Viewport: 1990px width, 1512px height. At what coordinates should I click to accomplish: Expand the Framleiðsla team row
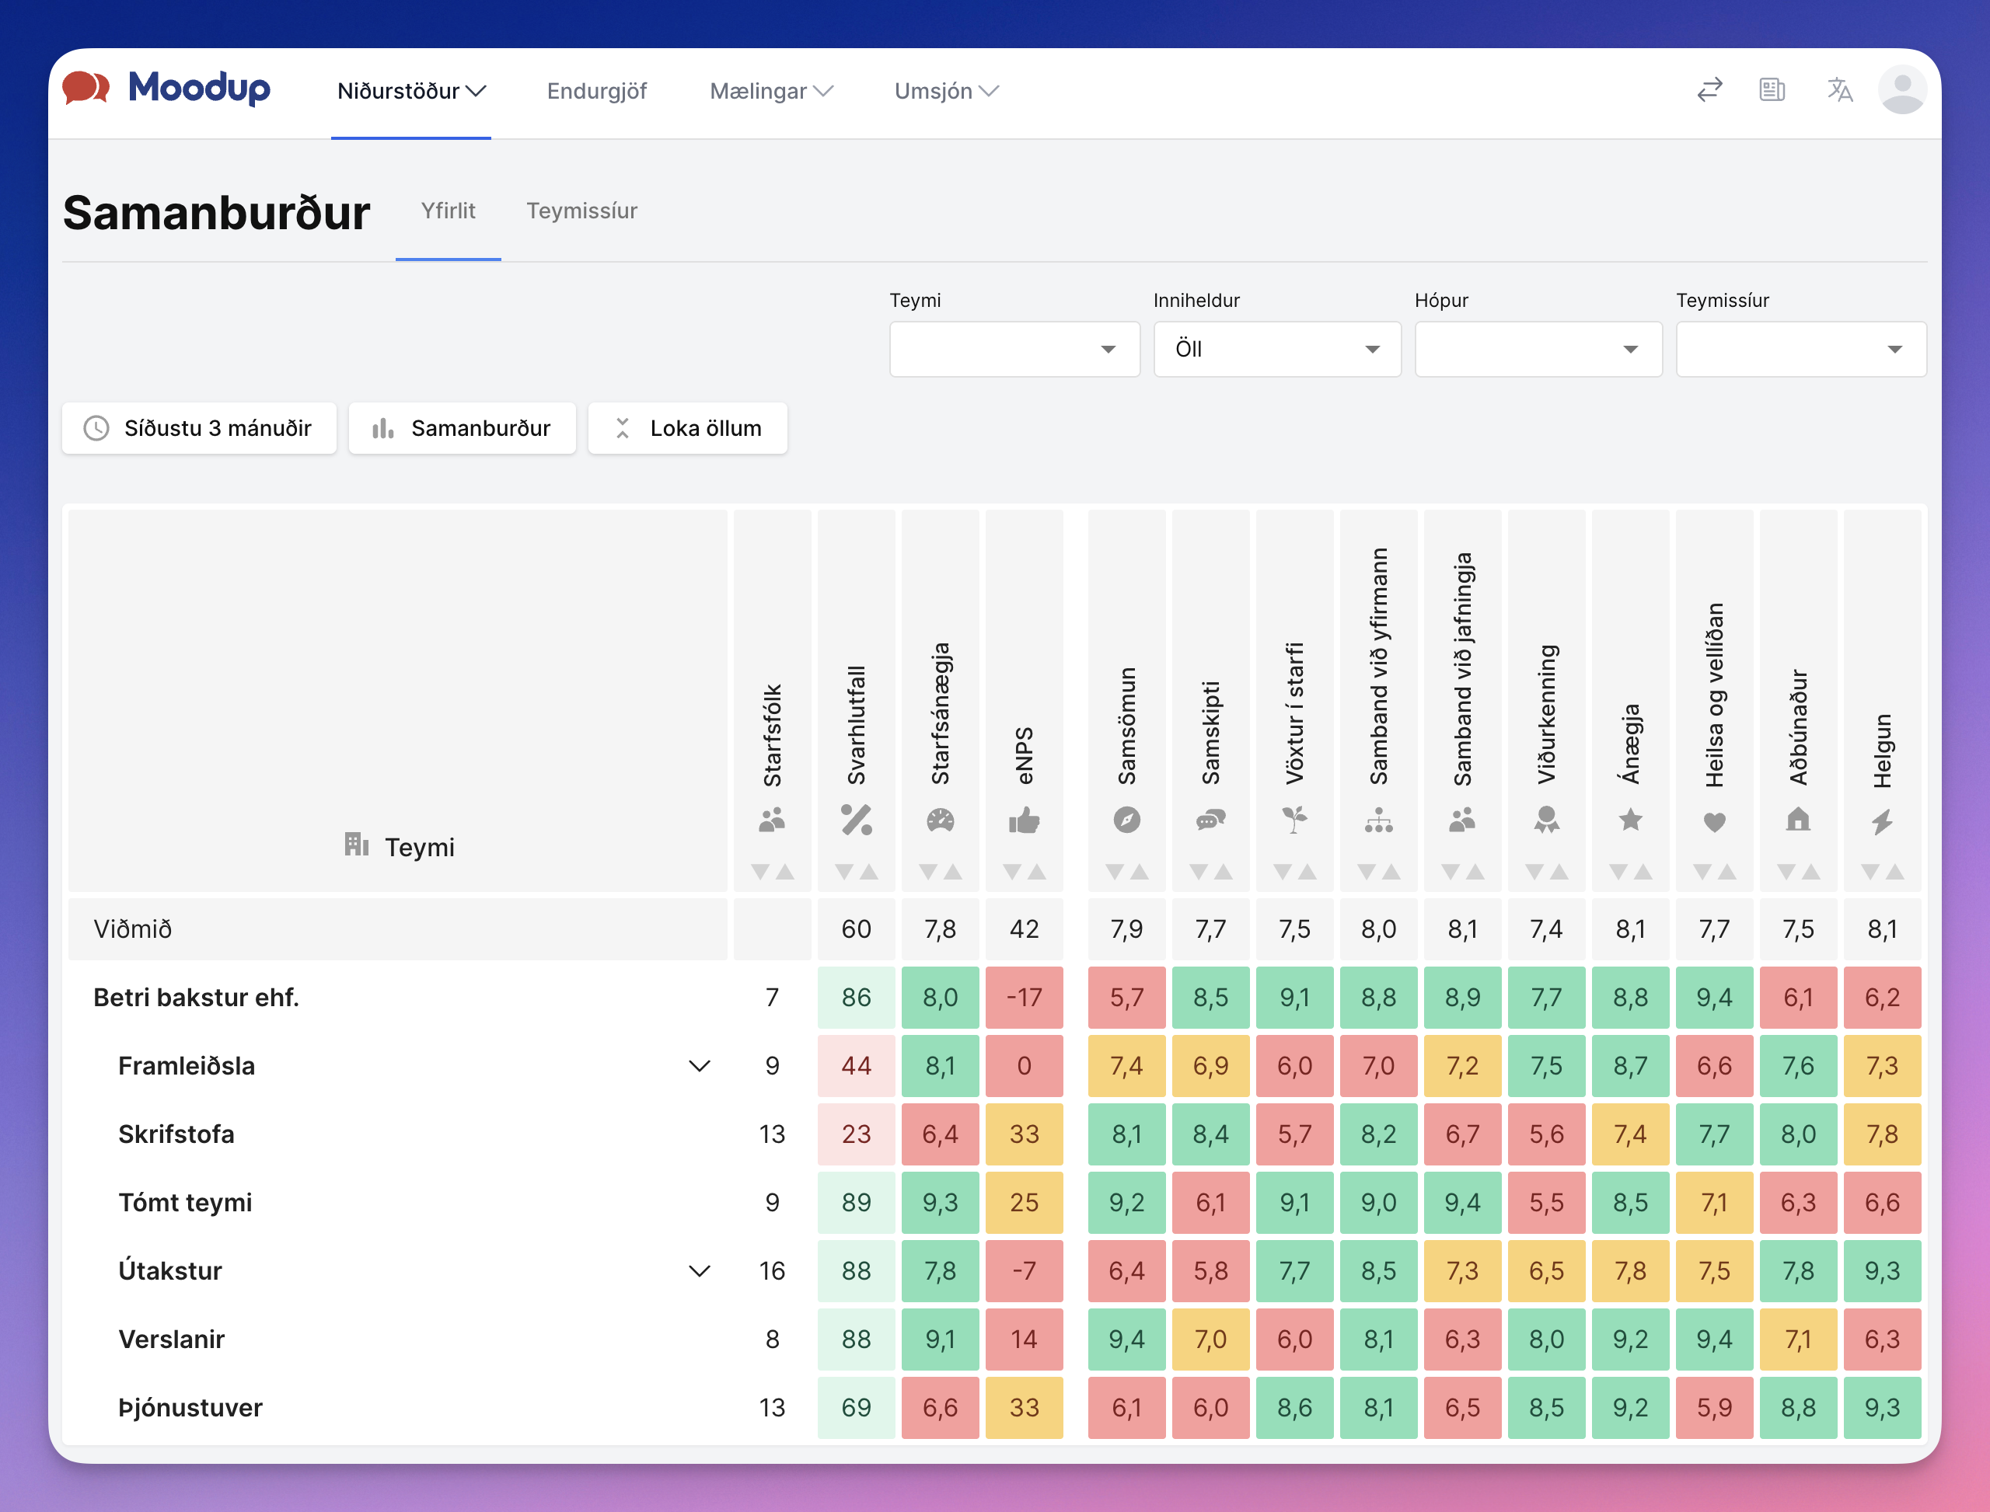[x=700, y=1065]
